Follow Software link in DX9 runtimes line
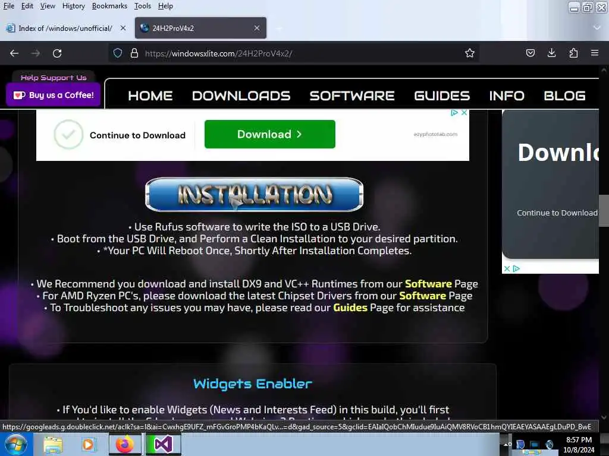The width and height of the screenshot is (609, 456). (428, 284)
